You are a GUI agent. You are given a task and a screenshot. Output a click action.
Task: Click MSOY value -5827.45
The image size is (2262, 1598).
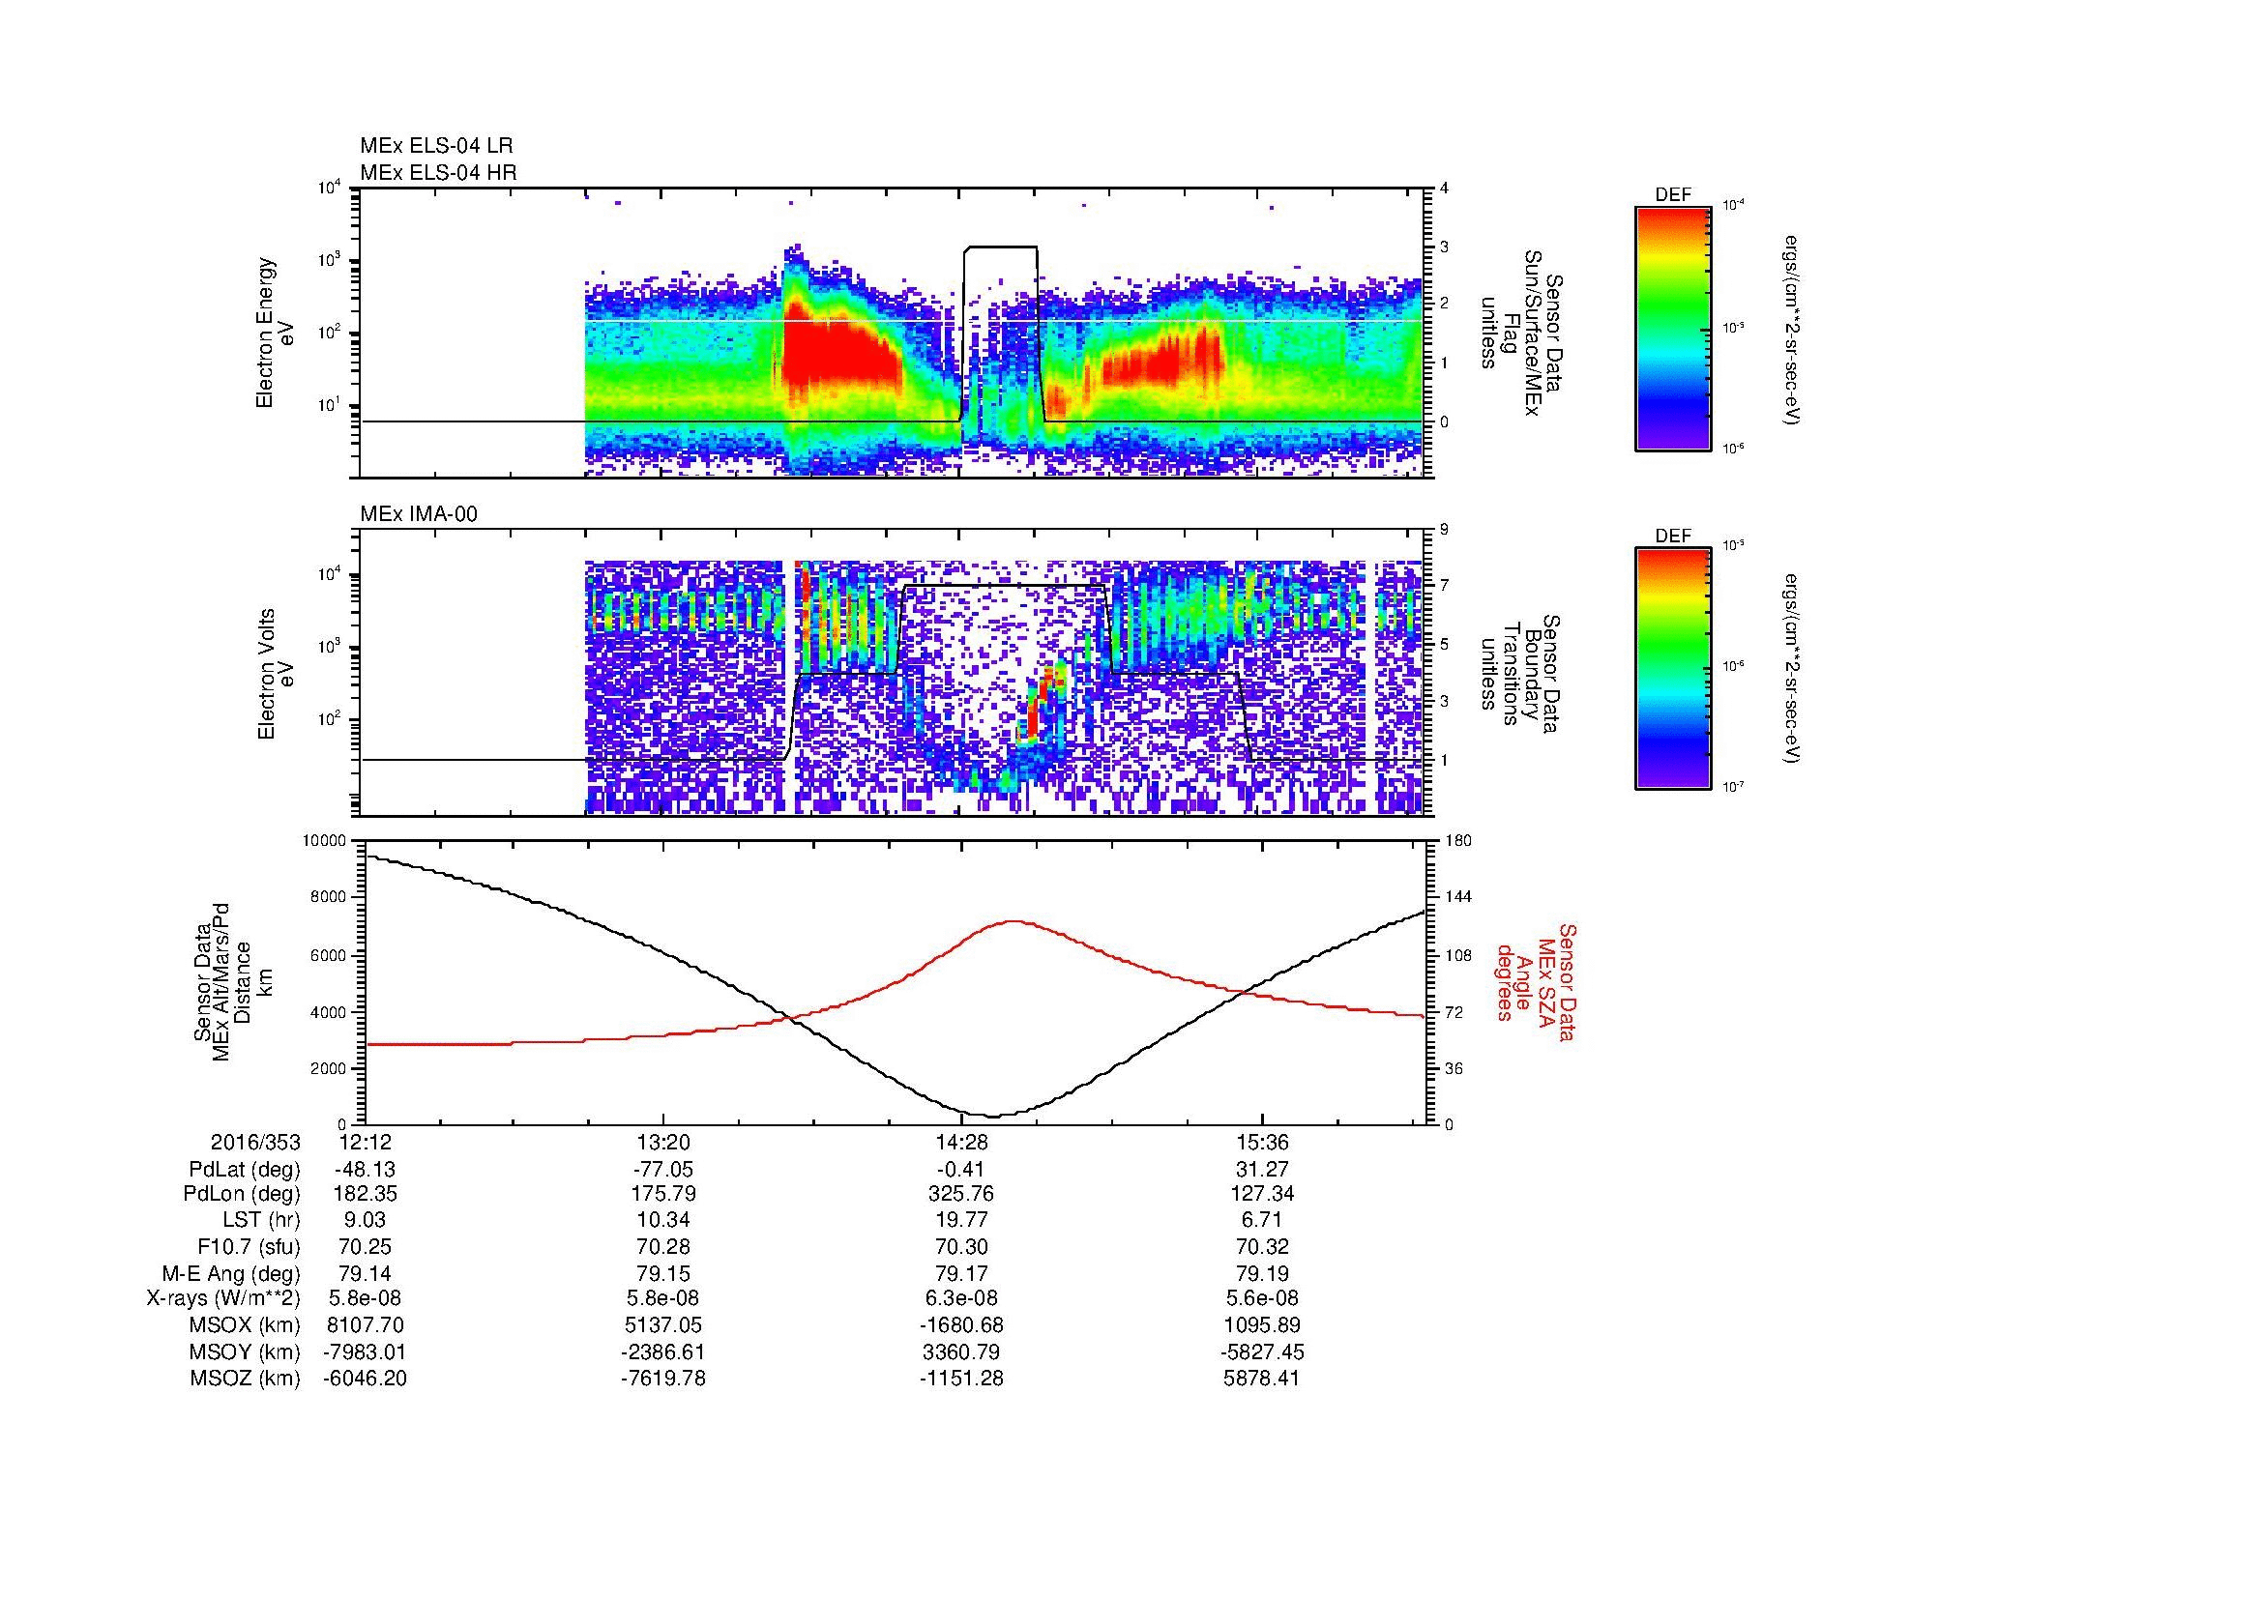click(x=1262, y=1352)
